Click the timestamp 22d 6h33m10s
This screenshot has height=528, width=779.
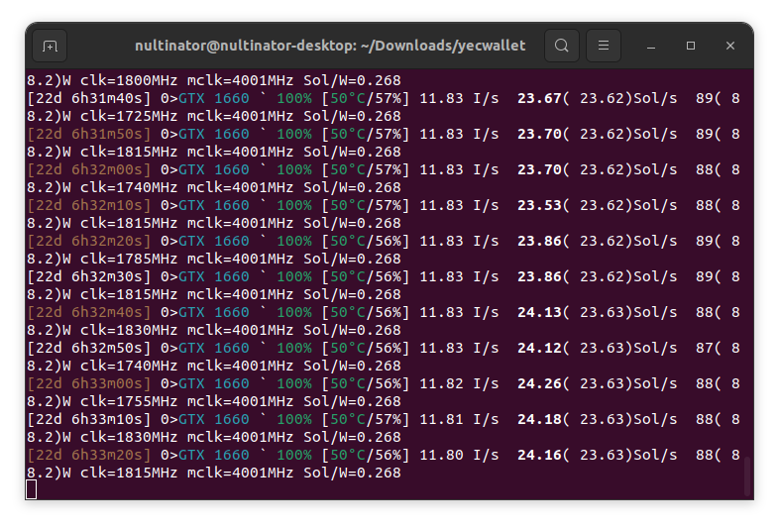(x=89, y=420)
